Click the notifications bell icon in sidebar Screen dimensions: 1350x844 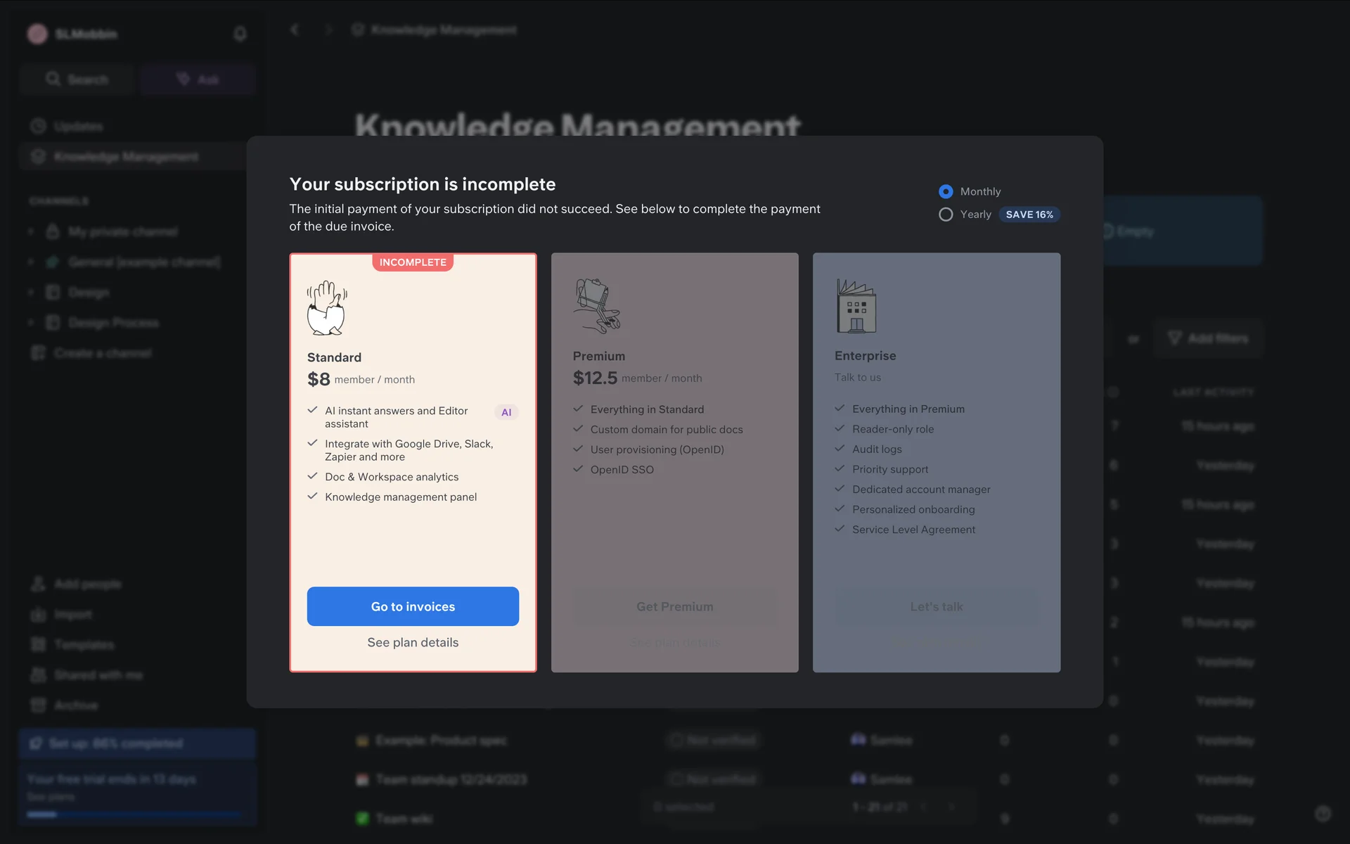[x=240, y=34]
